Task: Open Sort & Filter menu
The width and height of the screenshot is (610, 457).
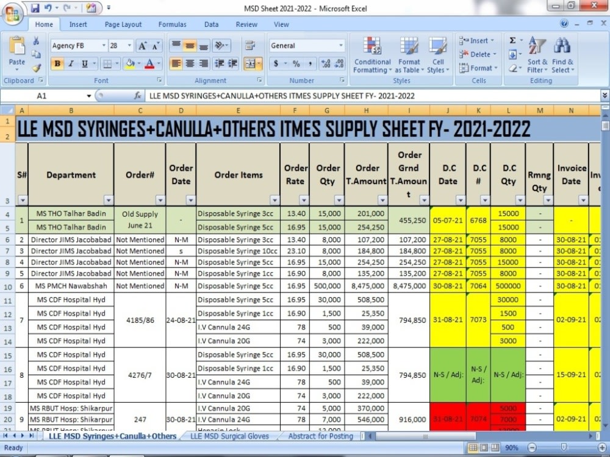Action: click(537, 55)
